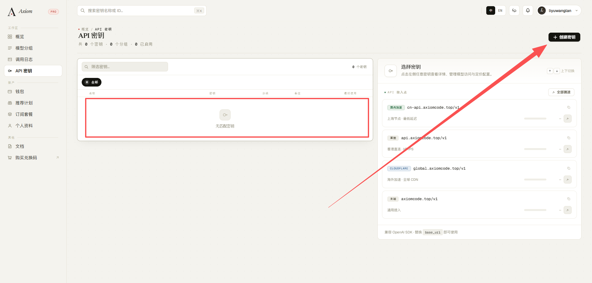Focus the 搜索密钥名称或 ID search box
Image resolution: width=592 pixels, height=283 pixels.
coord(142,11)
